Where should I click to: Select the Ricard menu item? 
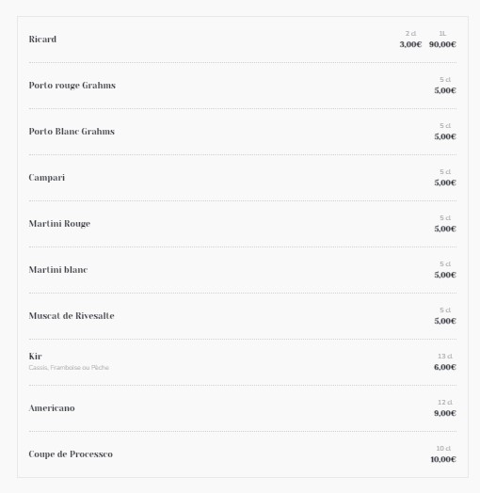[42, 40]
